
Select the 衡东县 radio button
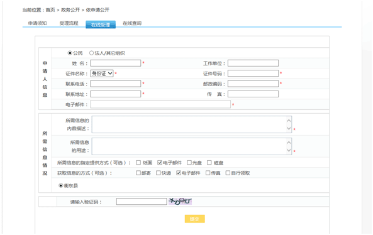tap(61, 185)
